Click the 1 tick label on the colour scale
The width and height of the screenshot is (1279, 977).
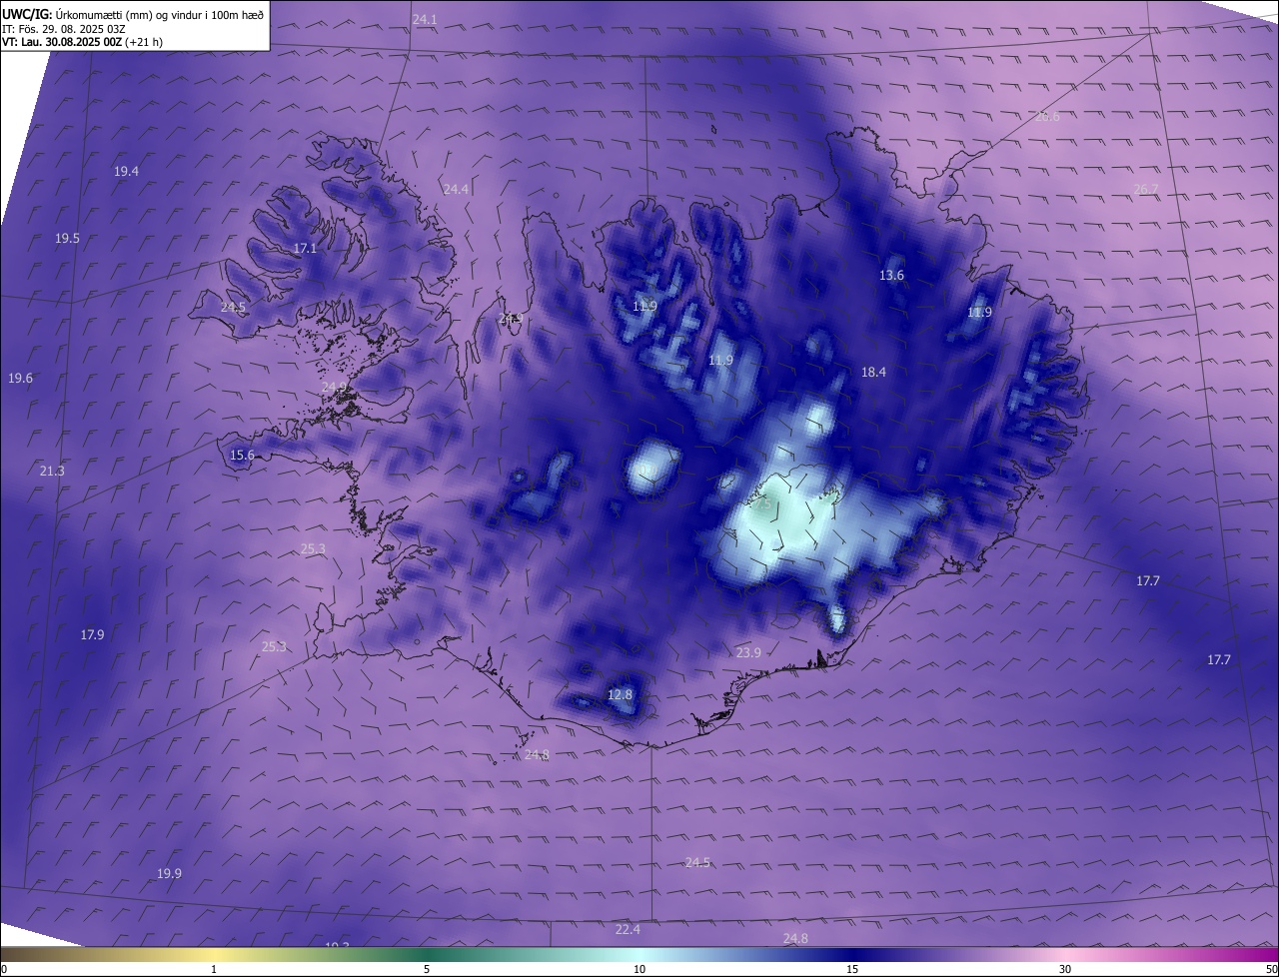click(214, 969)
